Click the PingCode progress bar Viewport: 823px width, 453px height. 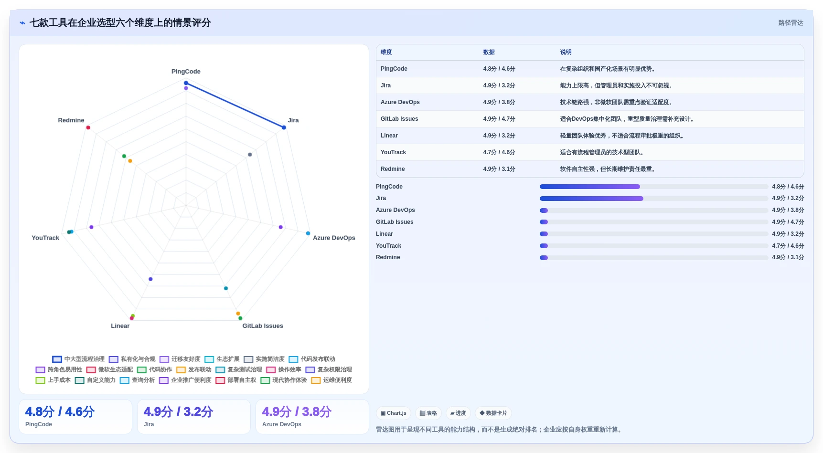click(654, 187)
